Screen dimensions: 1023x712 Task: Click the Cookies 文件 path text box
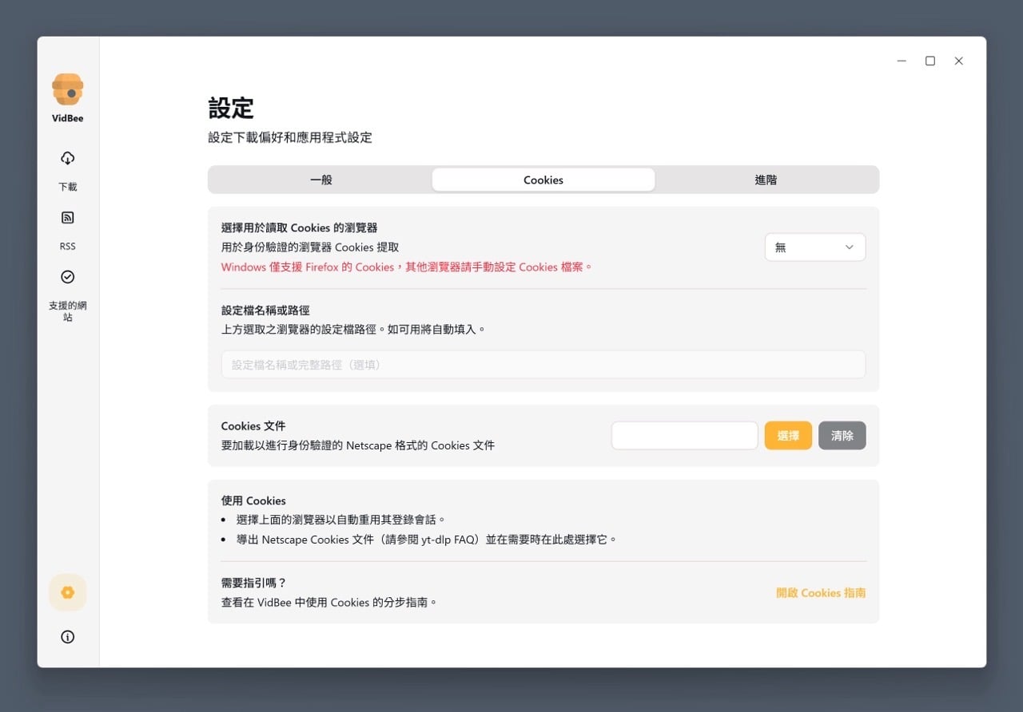pos(684,436)
